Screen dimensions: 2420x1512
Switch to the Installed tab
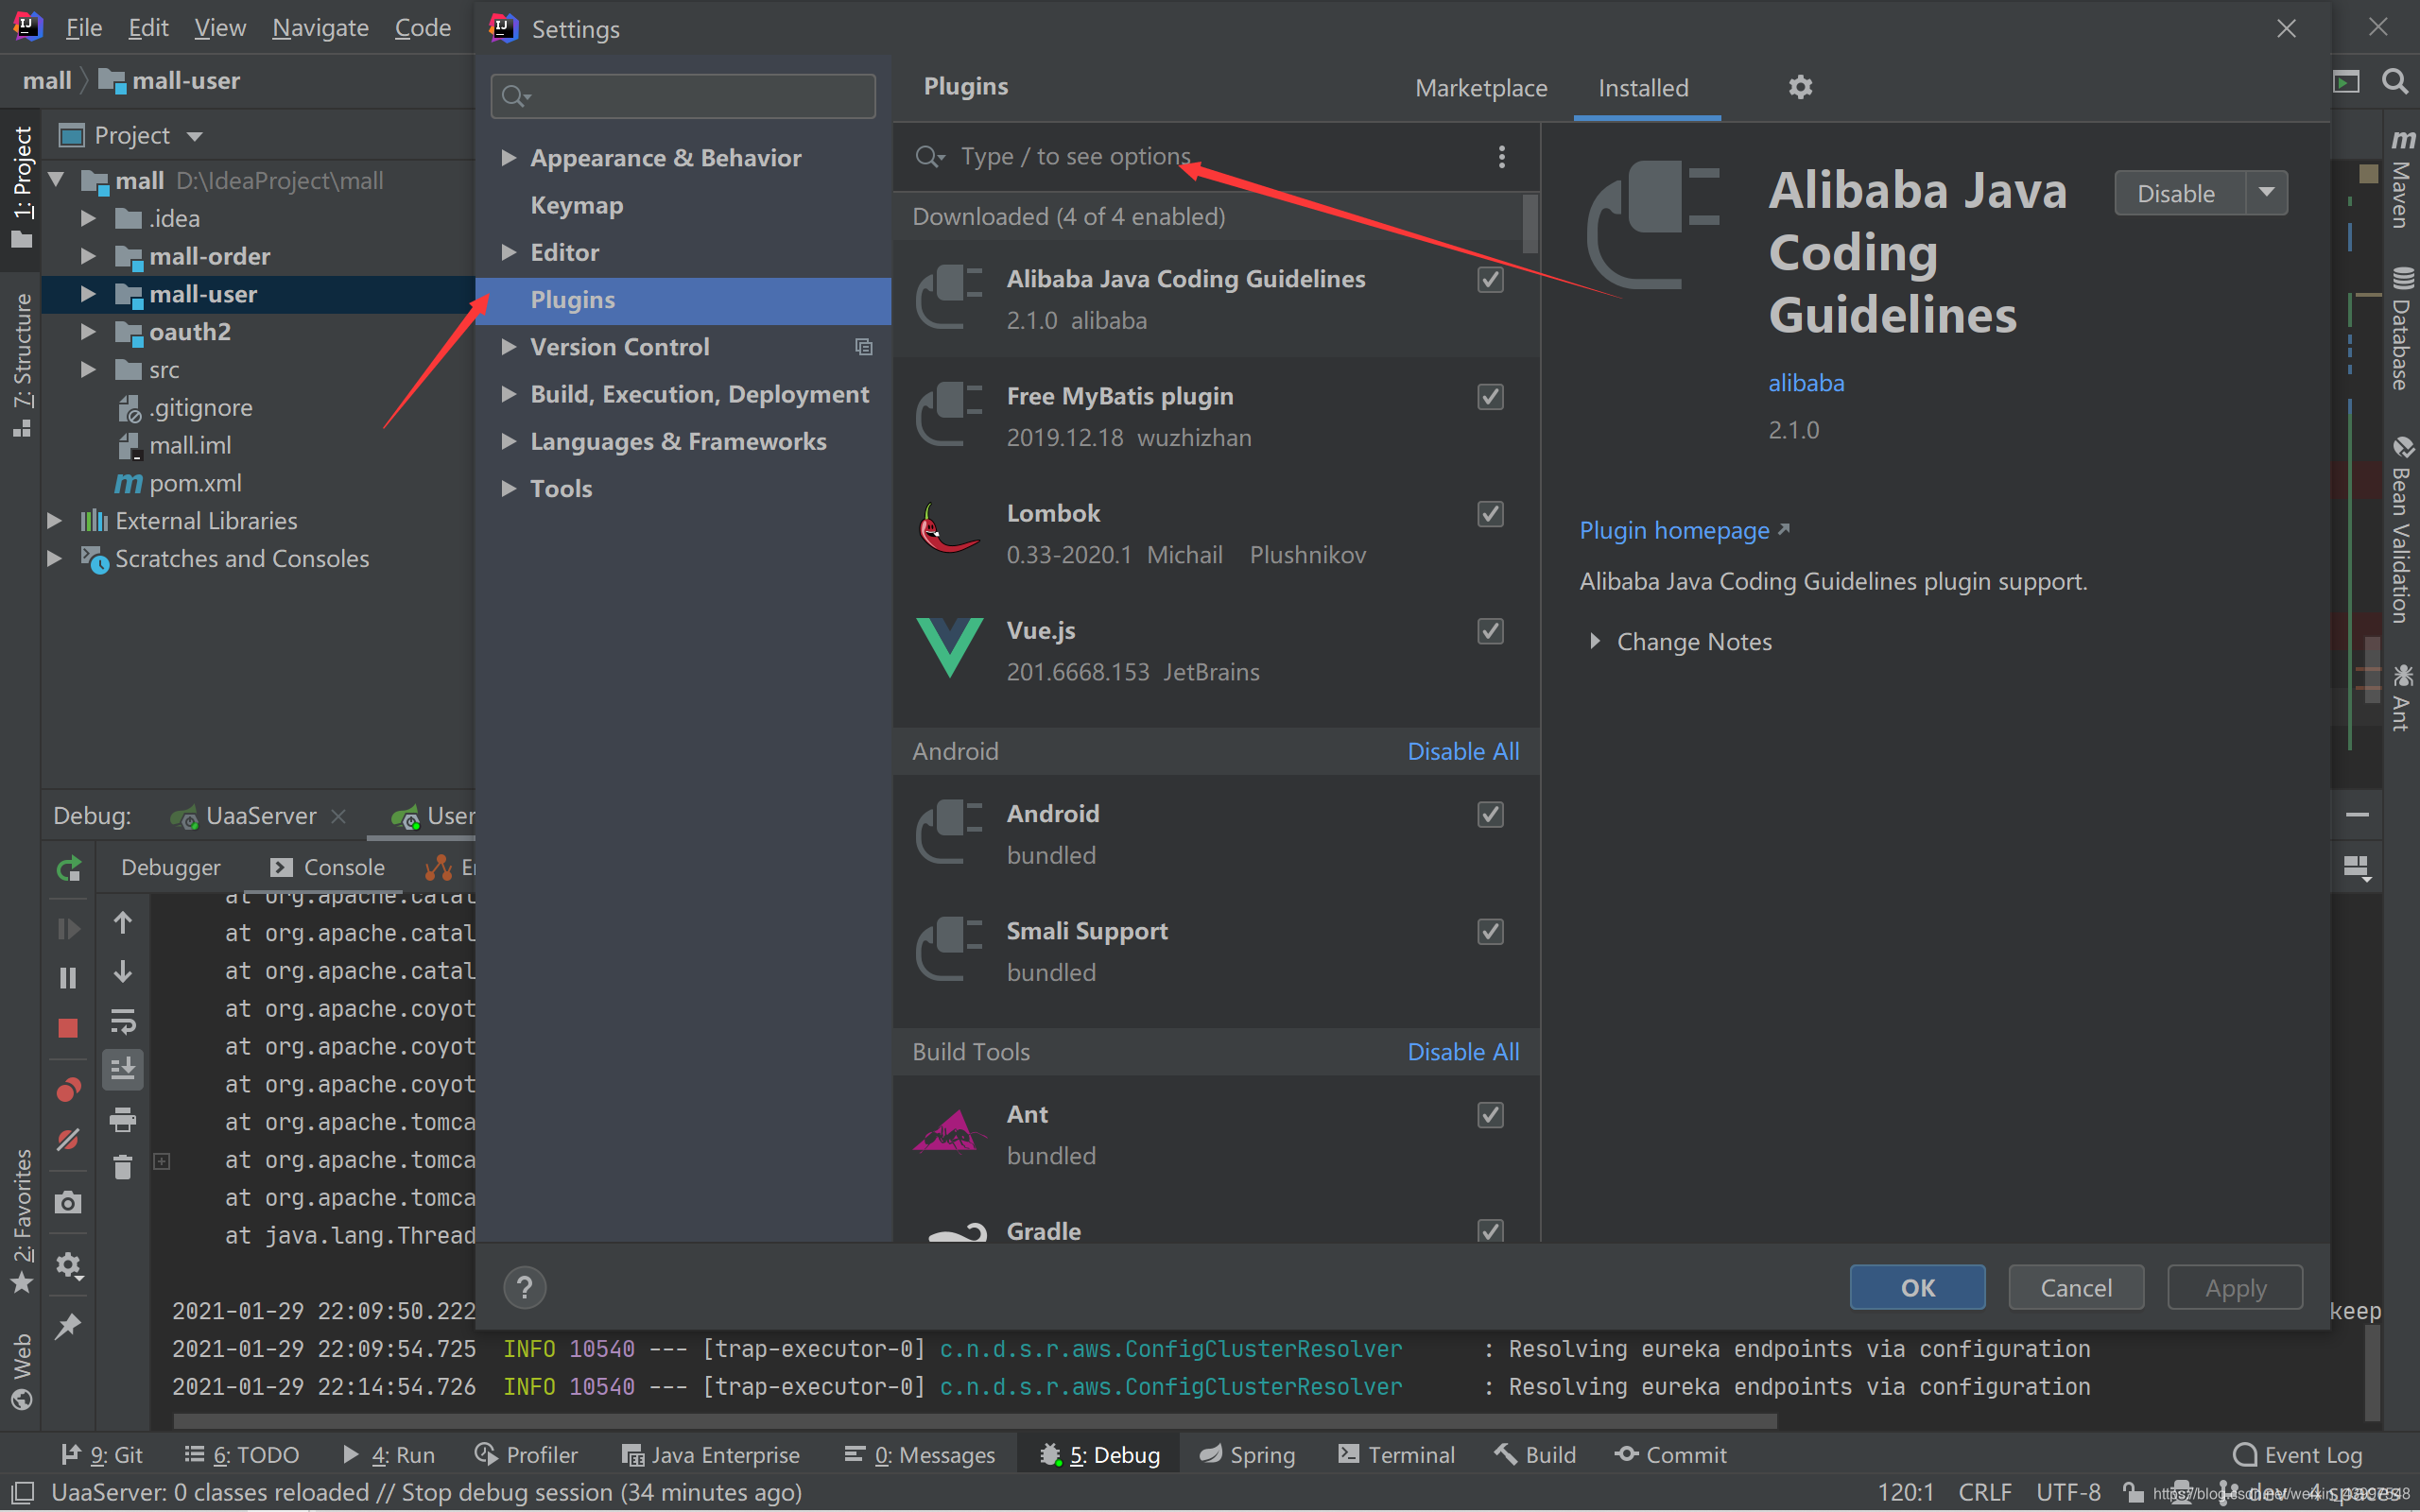[1643, 88]
